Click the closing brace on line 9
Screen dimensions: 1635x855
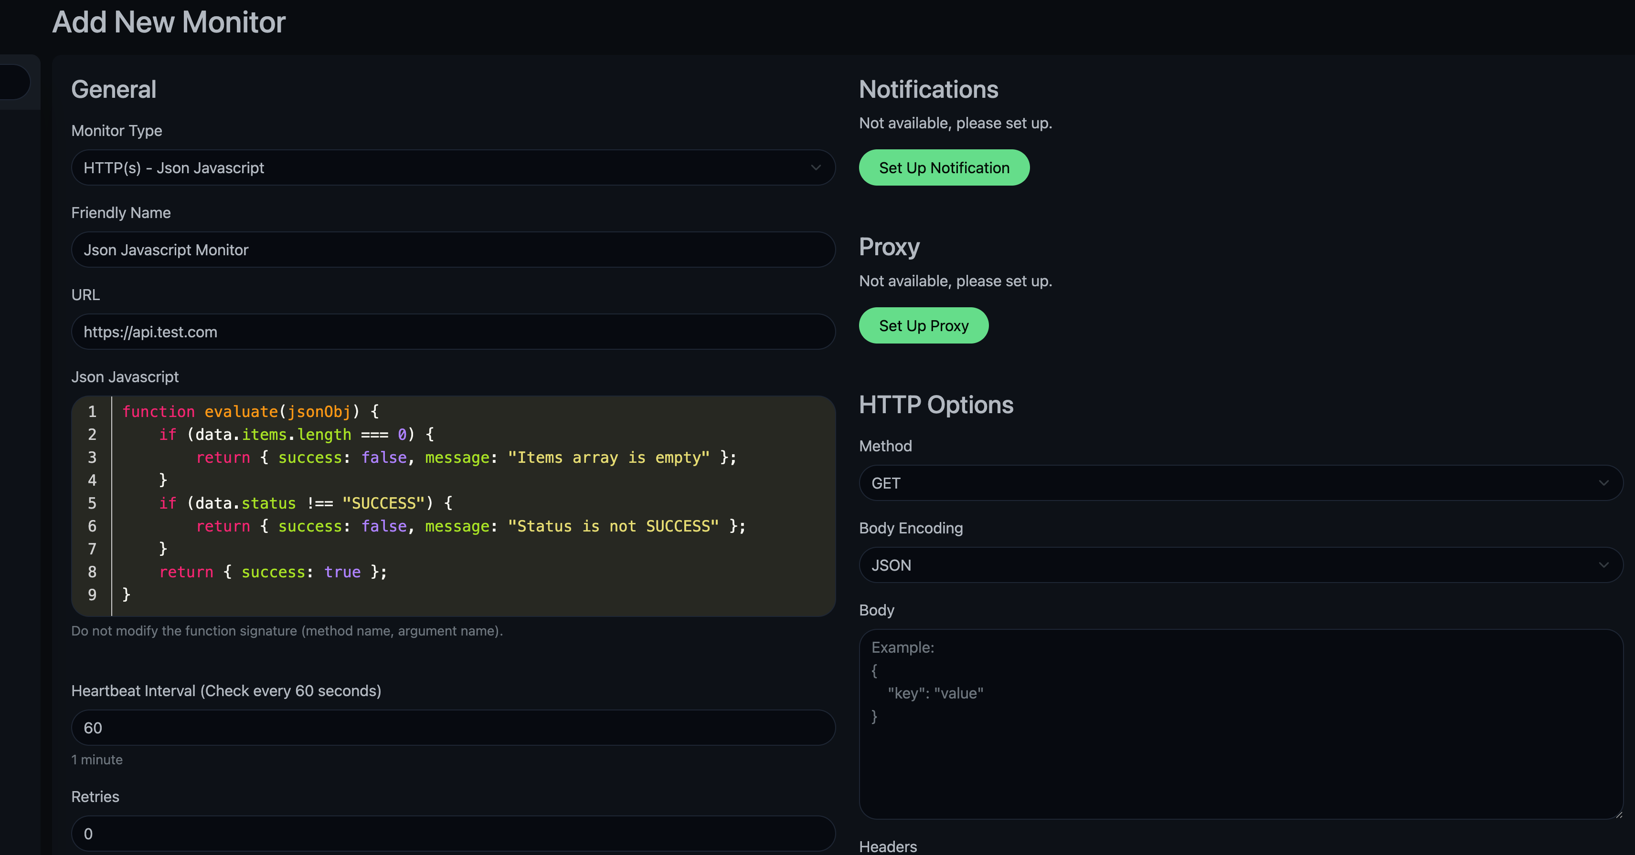tap(127, 594)
